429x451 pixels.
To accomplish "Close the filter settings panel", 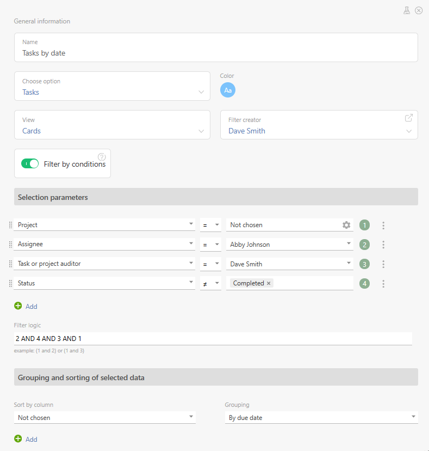I will 419,10.
